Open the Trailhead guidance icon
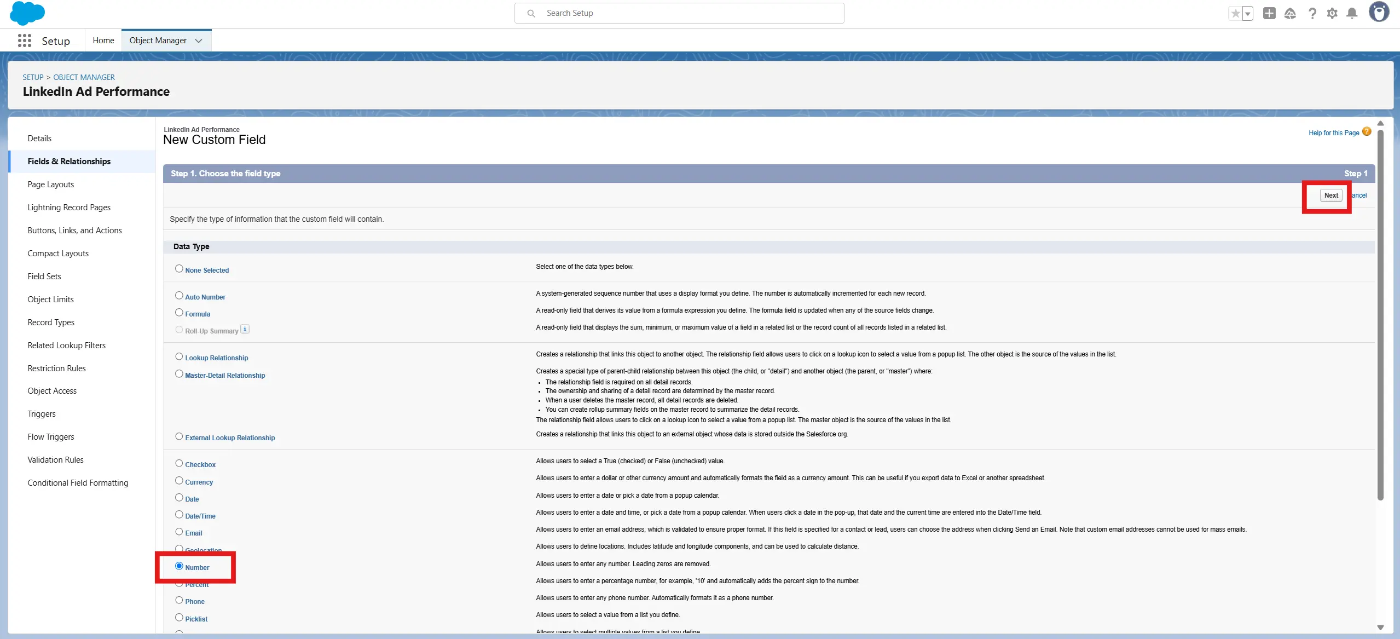1400x639 pixels. pos(1290,13)
